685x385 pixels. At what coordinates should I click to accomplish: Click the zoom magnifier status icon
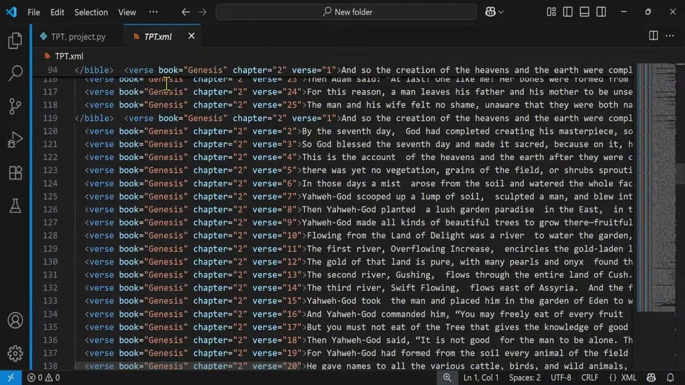coord(447,378)
